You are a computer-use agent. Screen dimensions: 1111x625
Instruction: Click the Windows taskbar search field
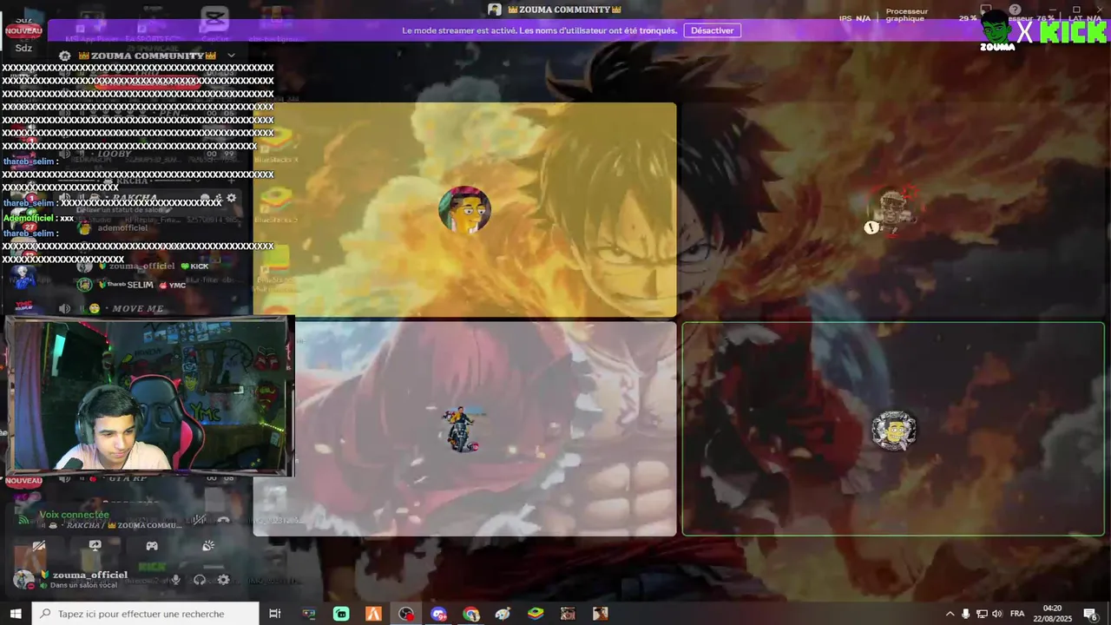tap(146, 614)
